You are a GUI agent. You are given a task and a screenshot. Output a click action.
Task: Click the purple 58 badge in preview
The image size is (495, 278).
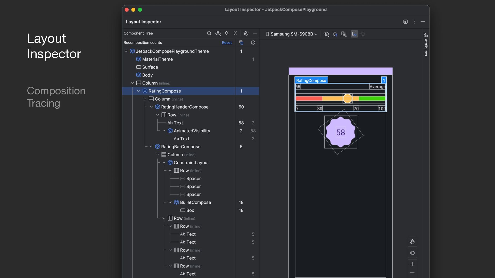click(x=340, y=132)
